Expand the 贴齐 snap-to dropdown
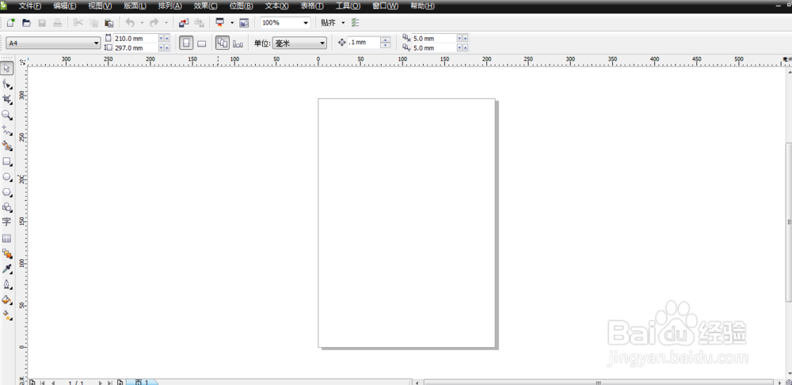792x385 pixels. coord(343,23)
